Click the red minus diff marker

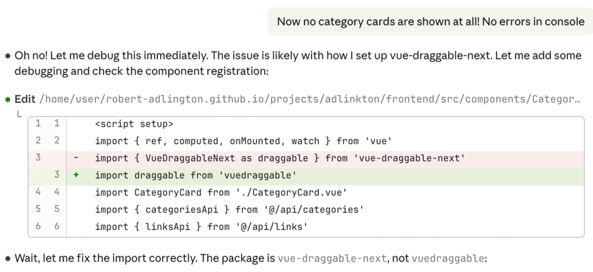(76, 158)
